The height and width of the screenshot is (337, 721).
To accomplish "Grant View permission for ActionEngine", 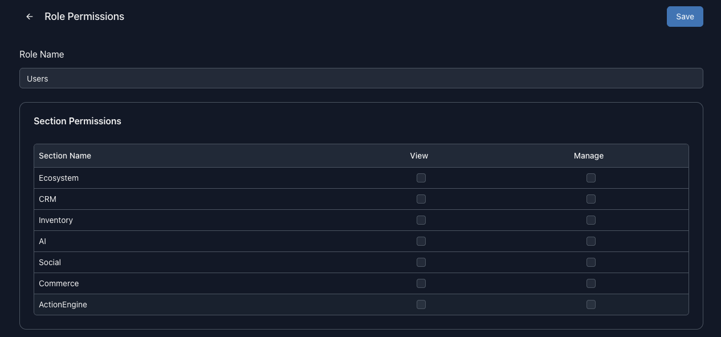I will (x=421, y=304).
